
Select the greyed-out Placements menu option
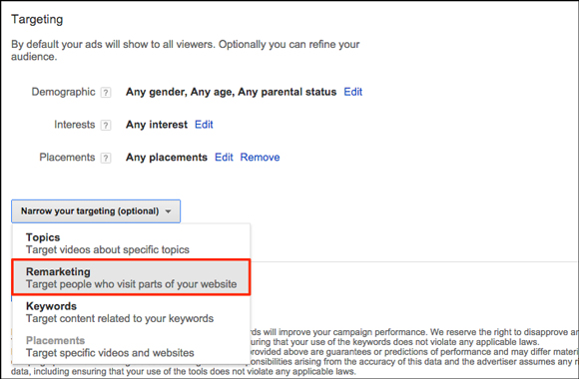pyautogui.click(x=131, y=346)
